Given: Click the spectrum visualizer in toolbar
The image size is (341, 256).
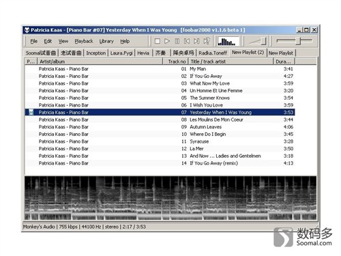Looking at the screenshot, I should click(228, 42).
